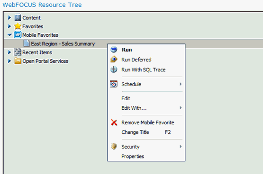This screenshot has height=174, width=263.
Task: Click the Favorites star icon
Action: coord(18,26)
